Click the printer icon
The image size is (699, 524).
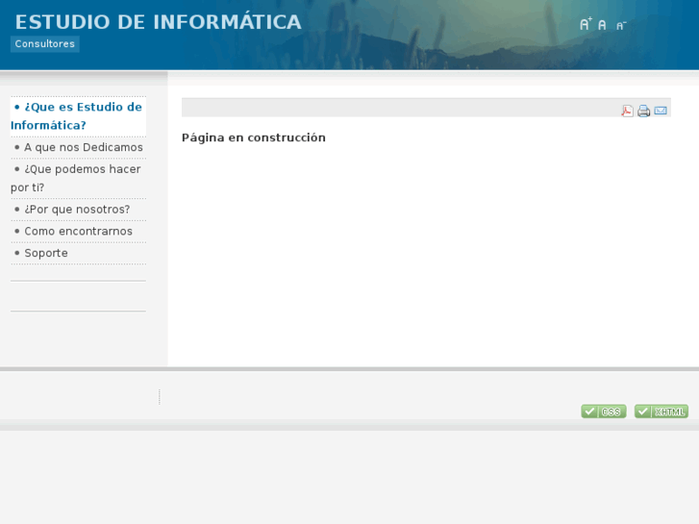pyautogui.click(x=644, y=111)
